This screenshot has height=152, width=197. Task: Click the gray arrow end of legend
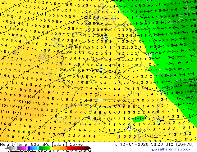7,148
